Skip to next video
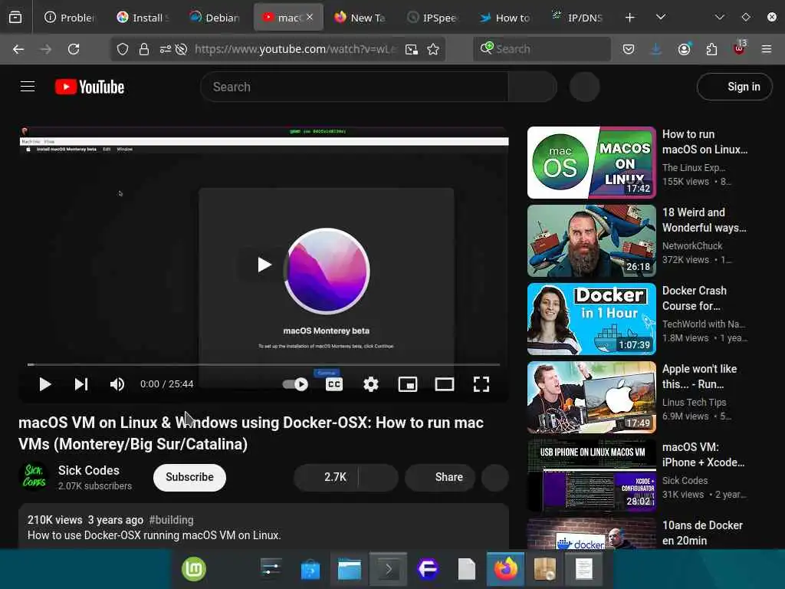 (81, 384)
